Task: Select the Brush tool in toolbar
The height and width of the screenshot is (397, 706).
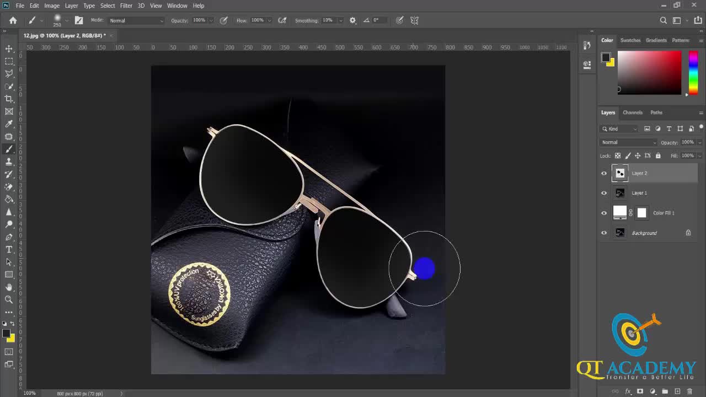Action: pyautogui.click(x=9, y=149)
